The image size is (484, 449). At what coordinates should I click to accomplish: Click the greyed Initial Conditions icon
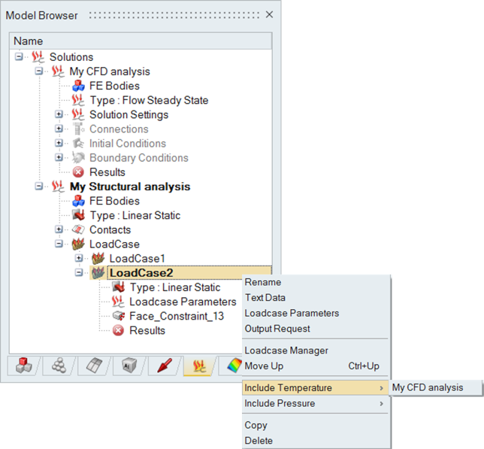(x=78, y=144)
